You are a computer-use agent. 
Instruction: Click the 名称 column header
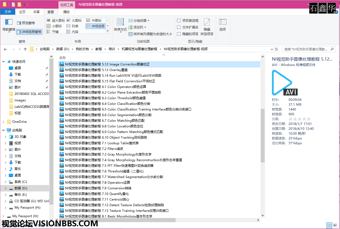(x=62, y=58)
